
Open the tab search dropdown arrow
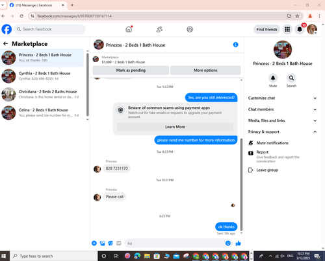click(3, 5)
